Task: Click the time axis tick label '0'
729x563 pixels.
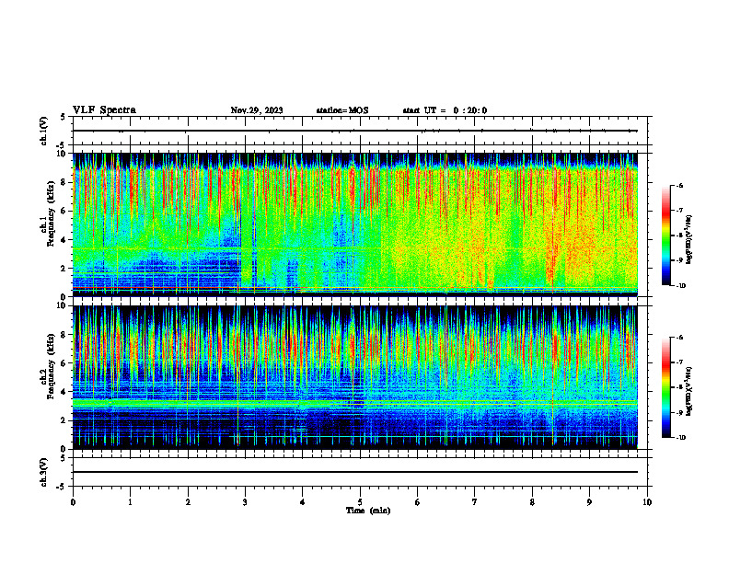Action: pos(73,502)
